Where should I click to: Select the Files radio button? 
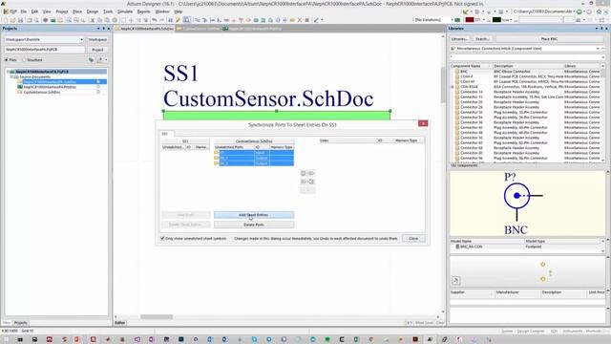pos(7,60)
